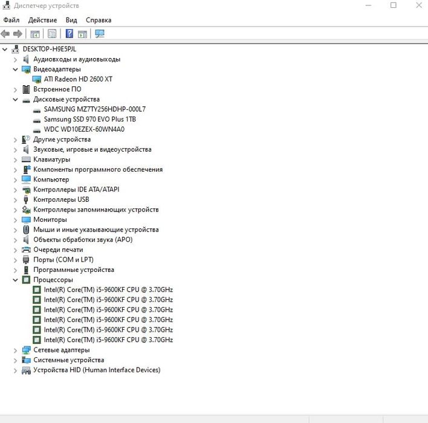The image size is (428, 423).
Task: Select the Порты (COM и LPT) label
Action: point(63,259)
